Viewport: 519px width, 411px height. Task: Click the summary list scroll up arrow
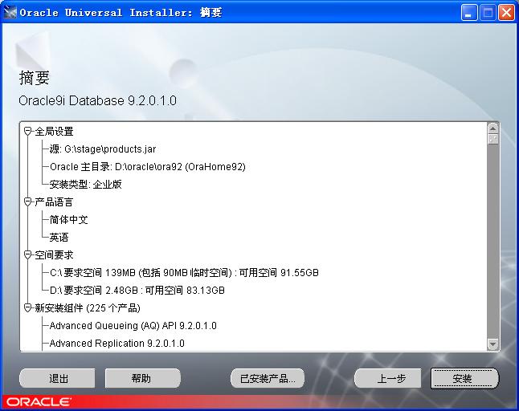(x=492, y=128)
